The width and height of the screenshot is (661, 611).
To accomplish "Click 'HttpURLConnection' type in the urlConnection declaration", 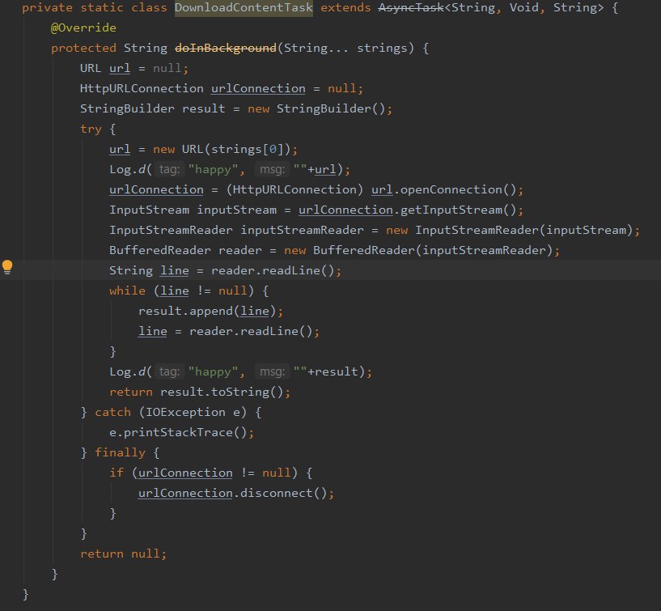I will pyautogui.click(x=142, y=88).
